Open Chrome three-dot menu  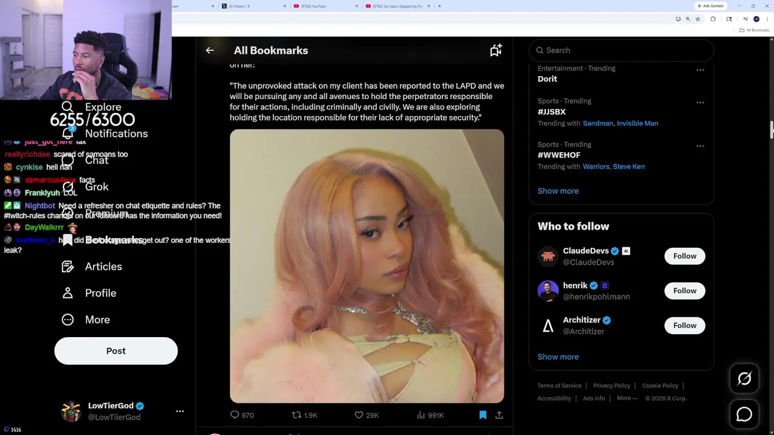click(x=767, y=19)
